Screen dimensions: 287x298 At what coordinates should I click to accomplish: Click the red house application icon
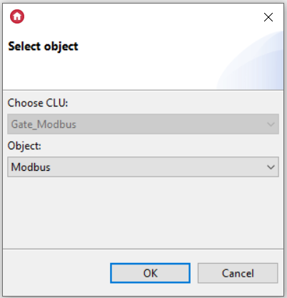[x=17, y=16]
